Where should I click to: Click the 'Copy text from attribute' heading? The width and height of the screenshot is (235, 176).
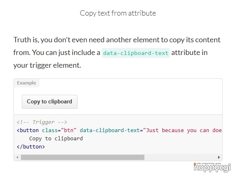click(x=118, y=13)
